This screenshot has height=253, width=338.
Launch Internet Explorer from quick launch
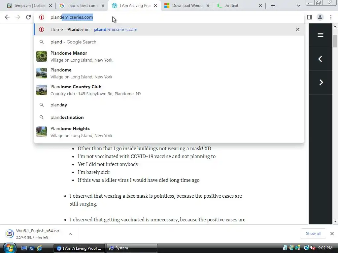coord(39,248)
